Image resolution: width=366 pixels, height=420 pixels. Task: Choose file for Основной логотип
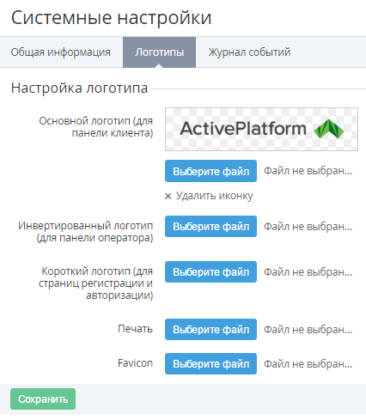(210, 171)
